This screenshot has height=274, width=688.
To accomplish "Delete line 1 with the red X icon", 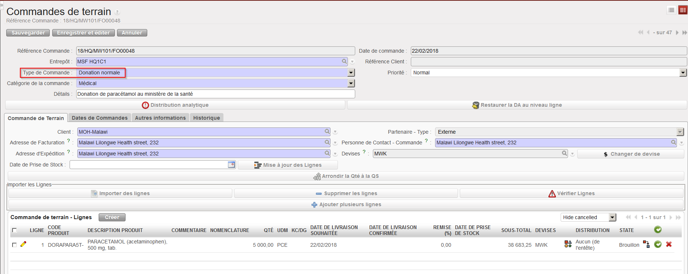I will click(669, 244).
